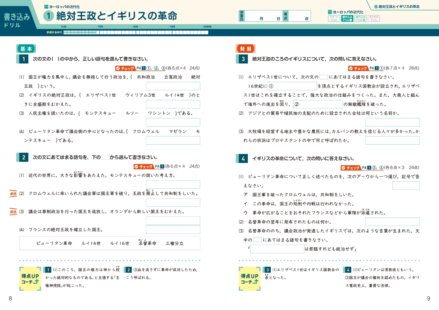Switch to the スタートドリル tab
This screenshot has height=310, width=439.
tap(334, 18)
